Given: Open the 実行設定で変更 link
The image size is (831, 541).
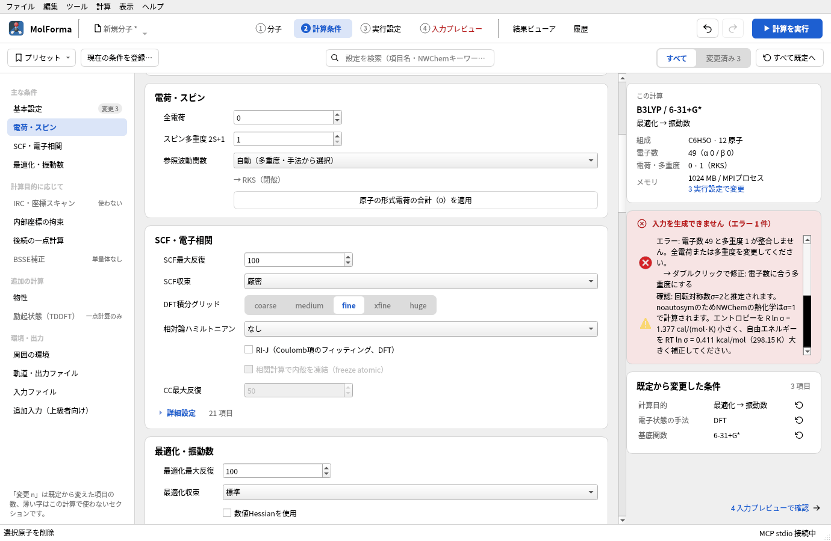Looking at the screenshot, I should pyautogui.click(x=716, y=189).
